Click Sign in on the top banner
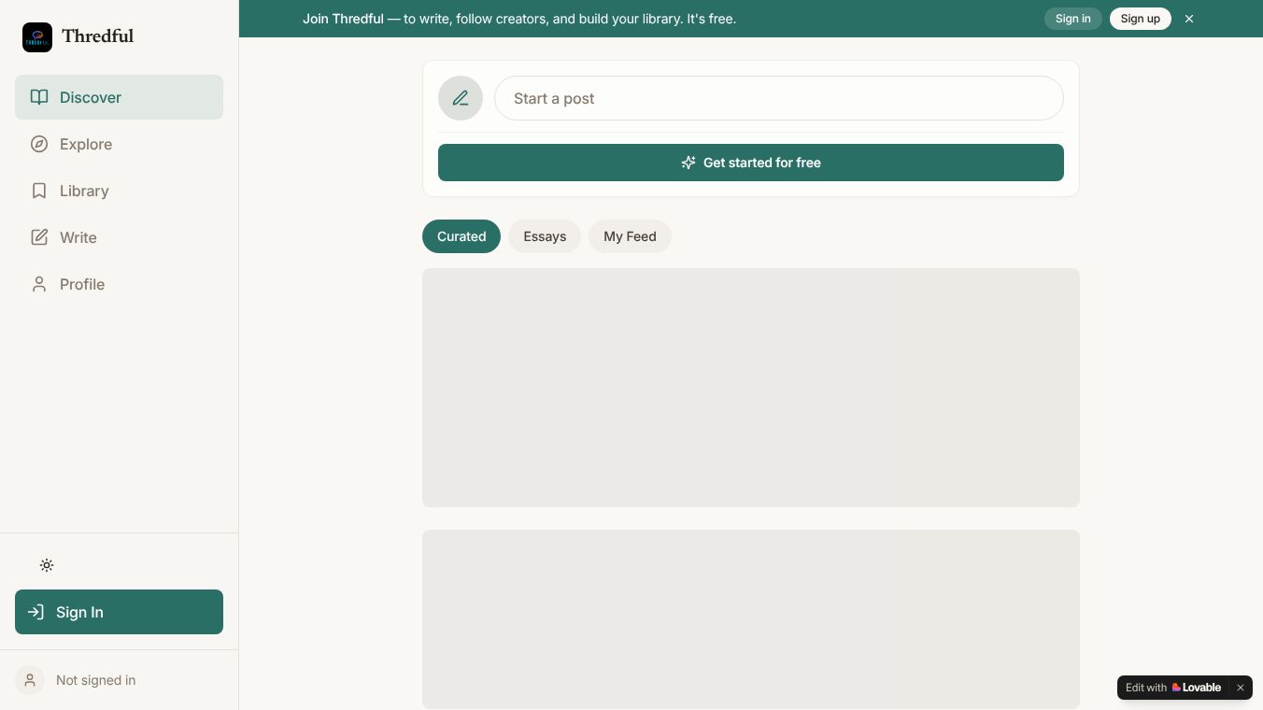This screenshot has width=1263, height=710. click(1073, 19)
